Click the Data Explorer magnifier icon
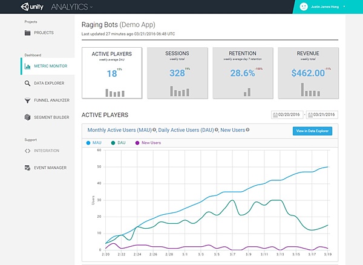The image size is (363, 265). (x=28, y=83)
